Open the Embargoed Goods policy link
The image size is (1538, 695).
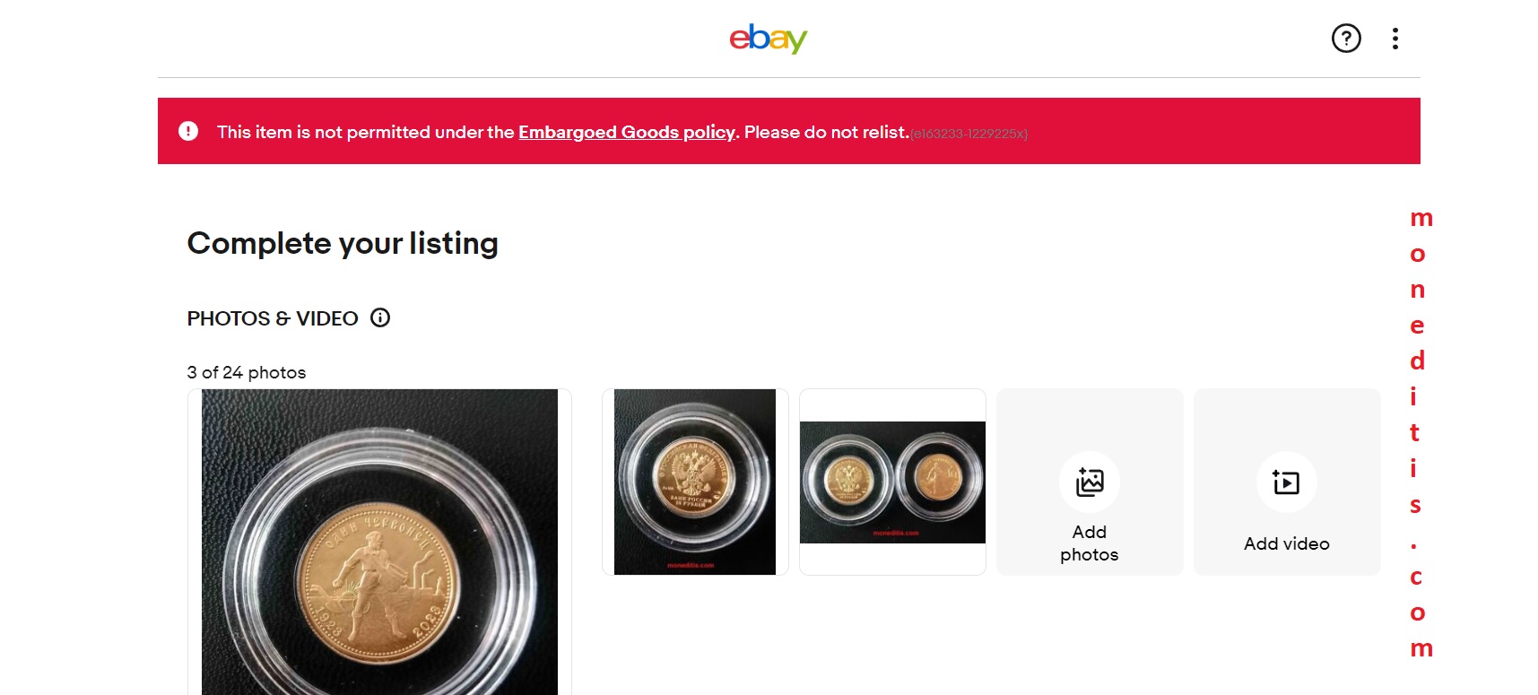626,132
